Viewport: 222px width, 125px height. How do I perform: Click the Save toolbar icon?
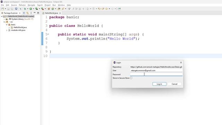pos(8,9)
